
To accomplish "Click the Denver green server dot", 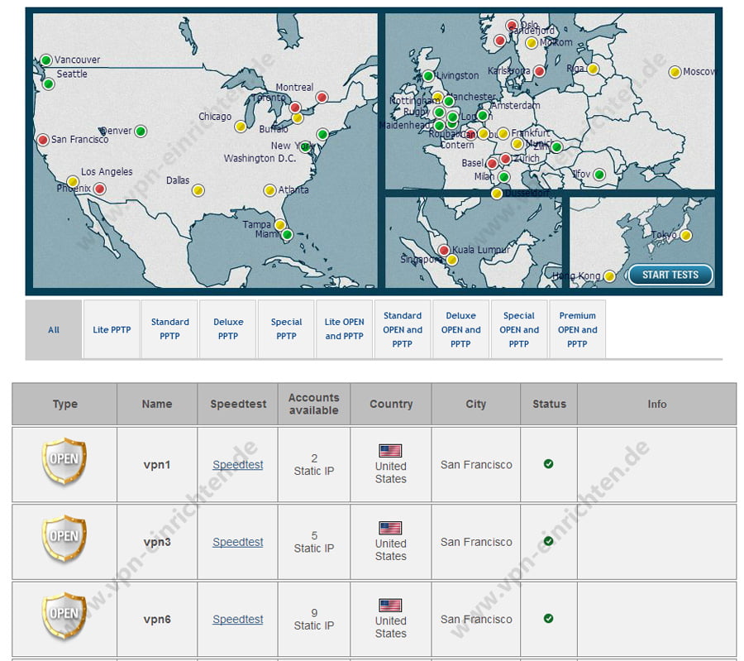I will (x=141, y=131).
